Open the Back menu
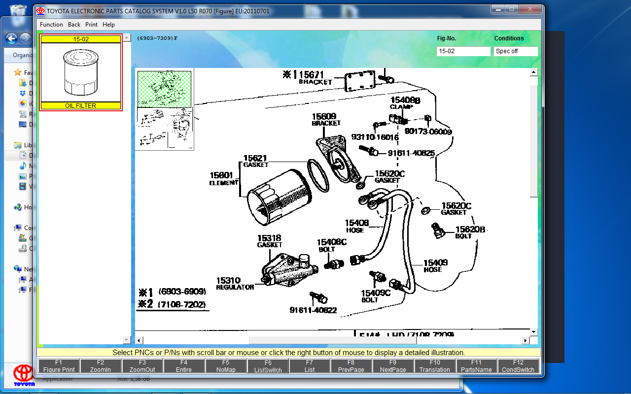This screenshot has width=631, height=394. tap(74, 25)
